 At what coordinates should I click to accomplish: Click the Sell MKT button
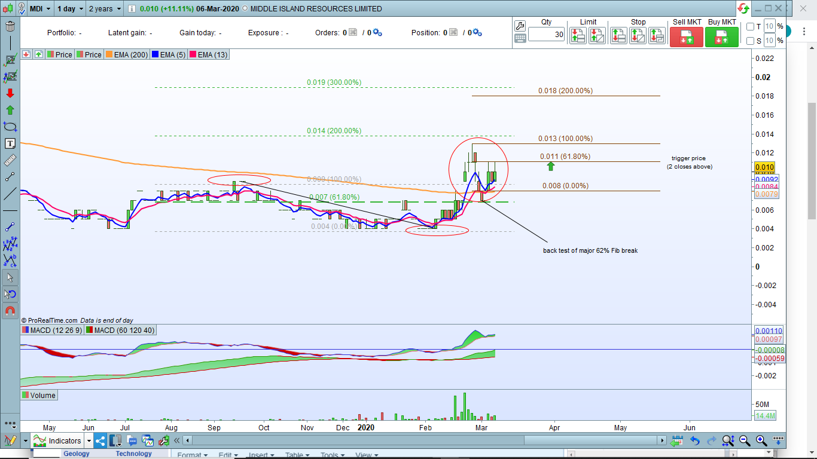pyautogui.click(x=687, y=37)
